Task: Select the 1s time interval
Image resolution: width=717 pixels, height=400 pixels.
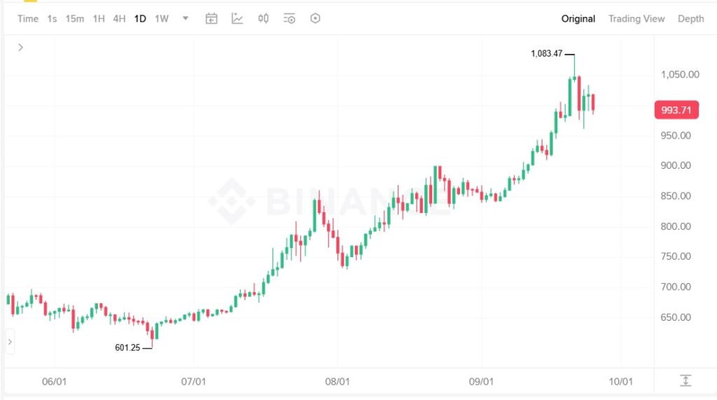Action: [53, 19]
